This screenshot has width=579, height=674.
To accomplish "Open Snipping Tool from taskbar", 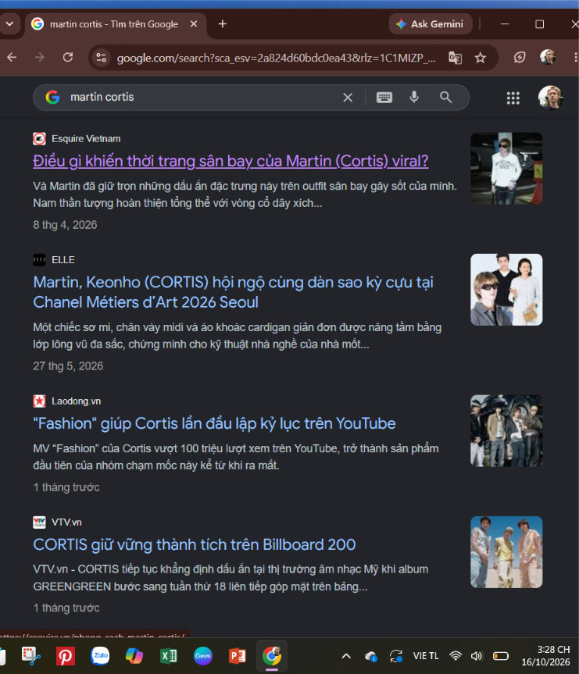I will click(x=31, y=656).
